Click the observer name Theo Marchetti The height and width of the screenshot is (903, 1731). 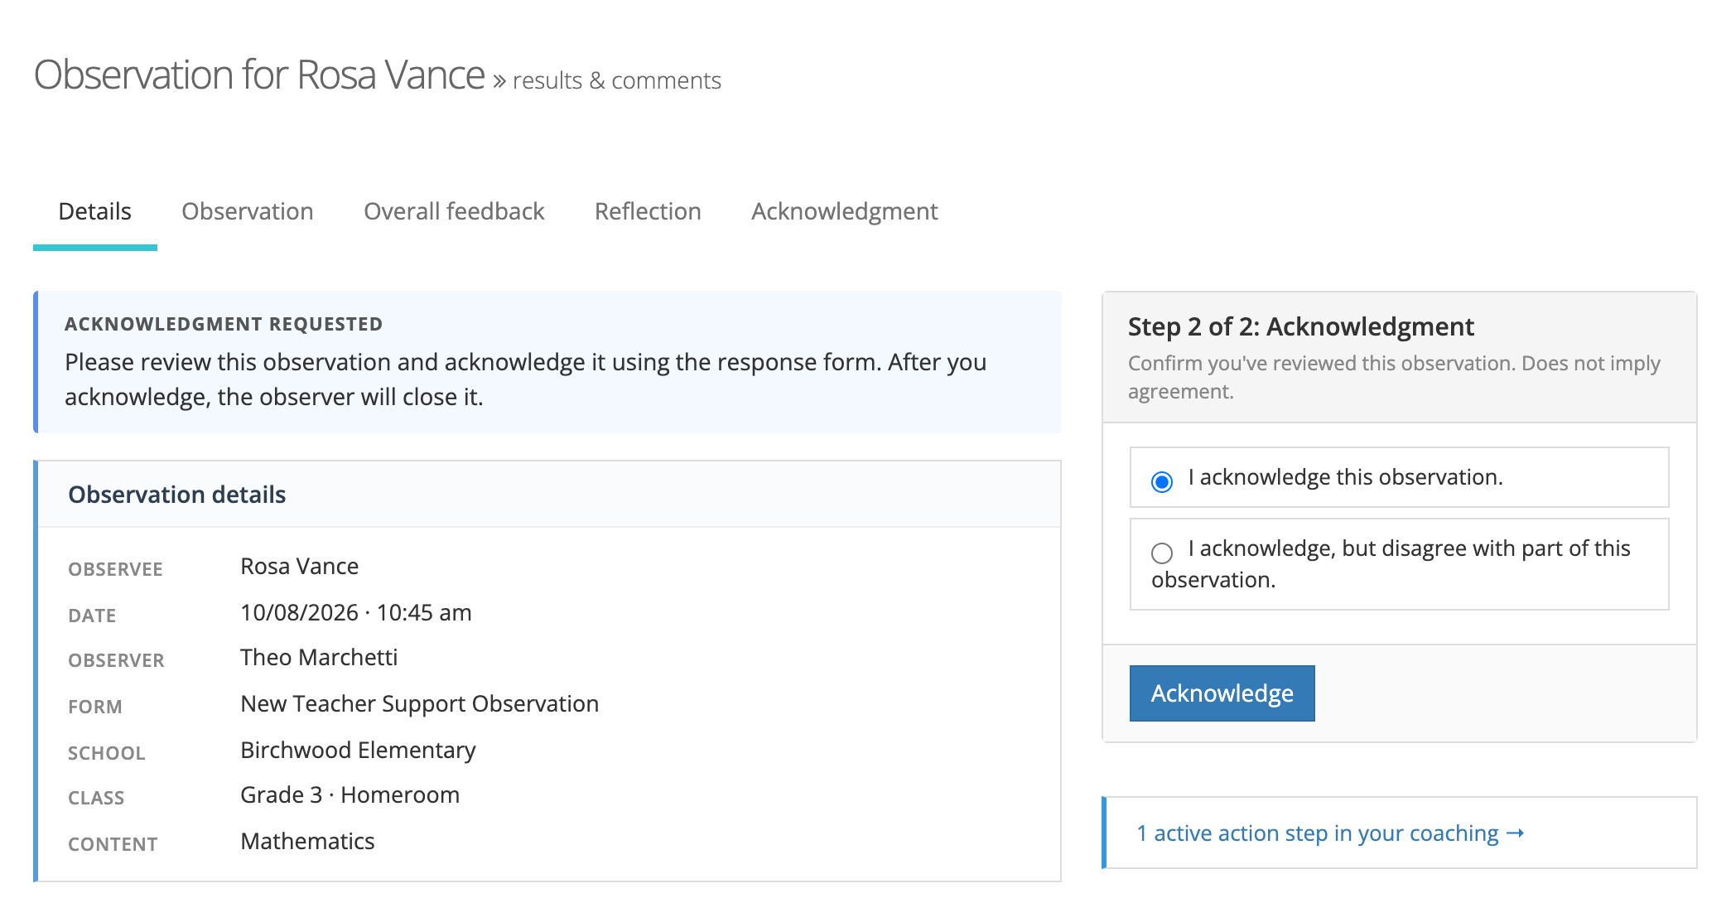319,657
